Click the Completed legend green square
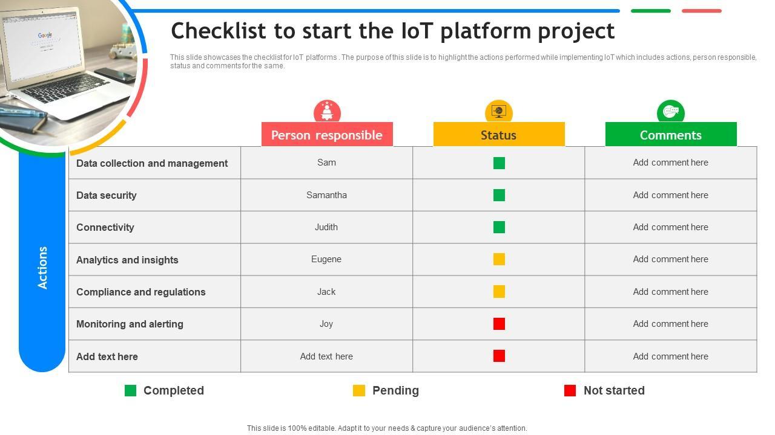Screen dimensions: 775x435 pyautogui.click(x=130, y=391)
